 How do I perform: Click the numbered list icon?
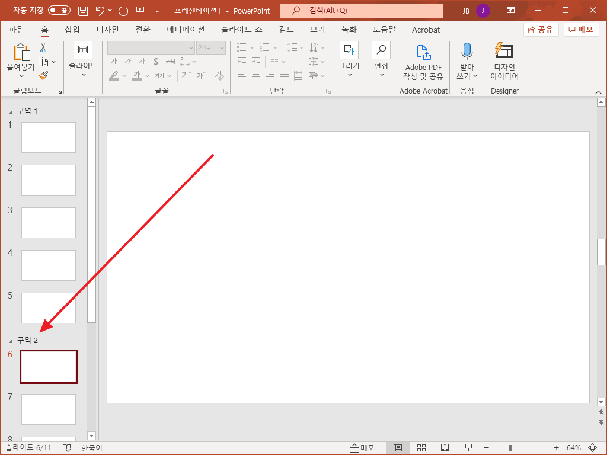265,47
